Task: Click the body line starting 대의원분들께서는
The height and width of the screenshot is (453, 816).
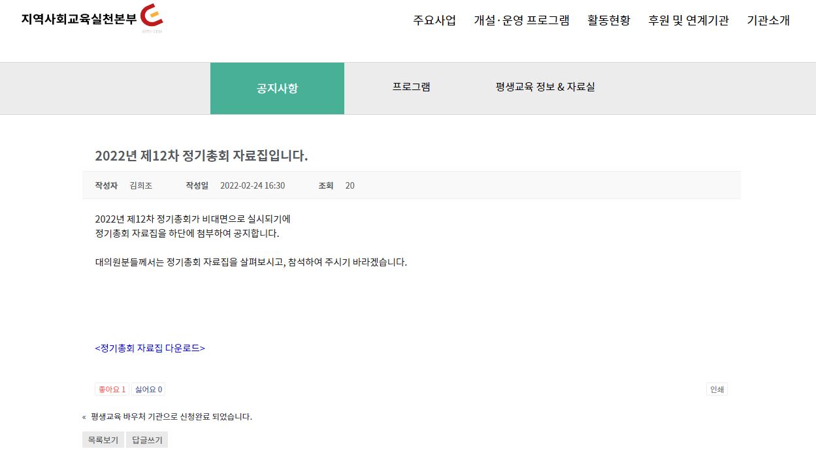Action: (251, 262)
